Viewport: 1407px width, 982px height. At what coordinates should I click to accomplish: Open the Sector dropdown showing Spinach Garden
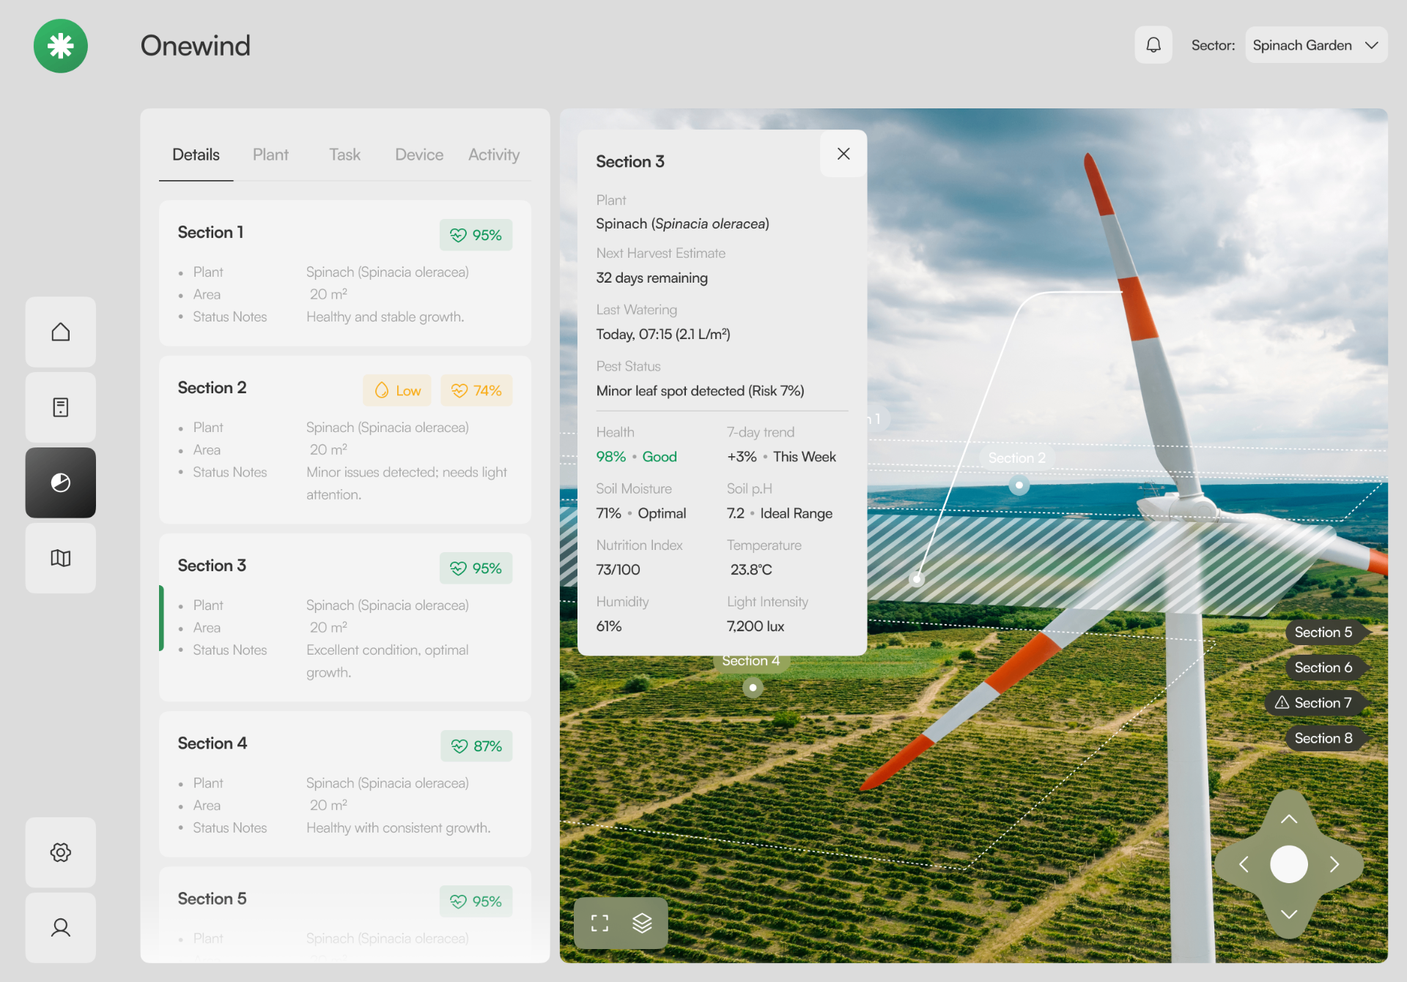[1316, 45]
